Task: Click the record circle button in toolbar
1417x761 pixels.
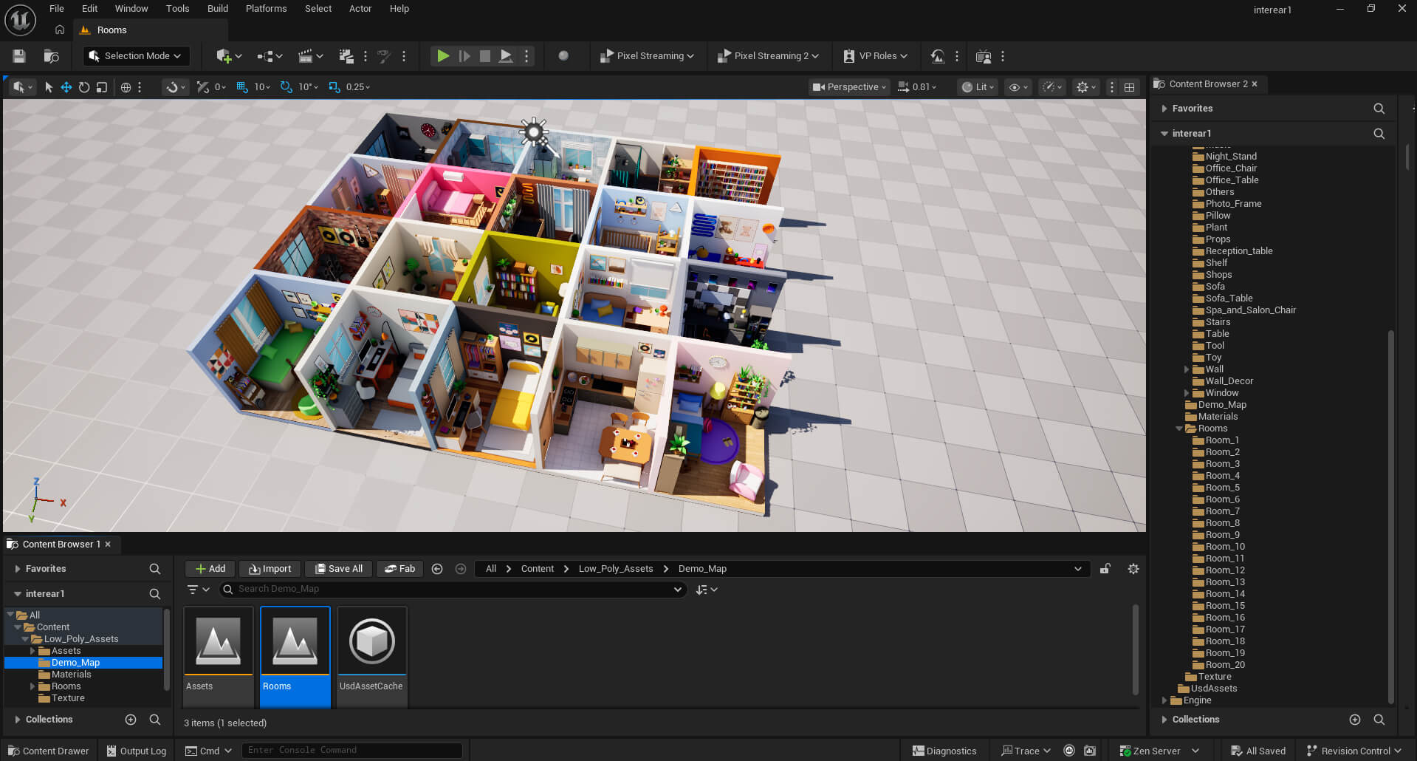Action: point(563,56)
